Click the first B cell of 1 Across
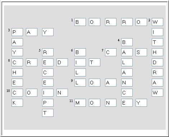This screenshot has width=169, height=137. coord(80,22)
